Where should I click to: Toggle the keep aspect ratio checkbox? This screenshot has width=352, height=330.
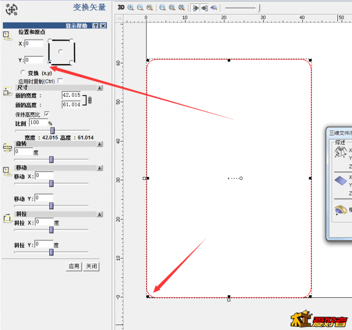pyautogui.click(x=46, y=114)
